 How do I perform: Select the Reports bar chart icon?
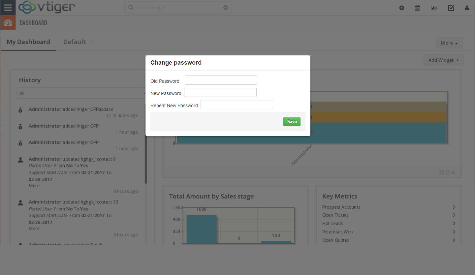434,7
